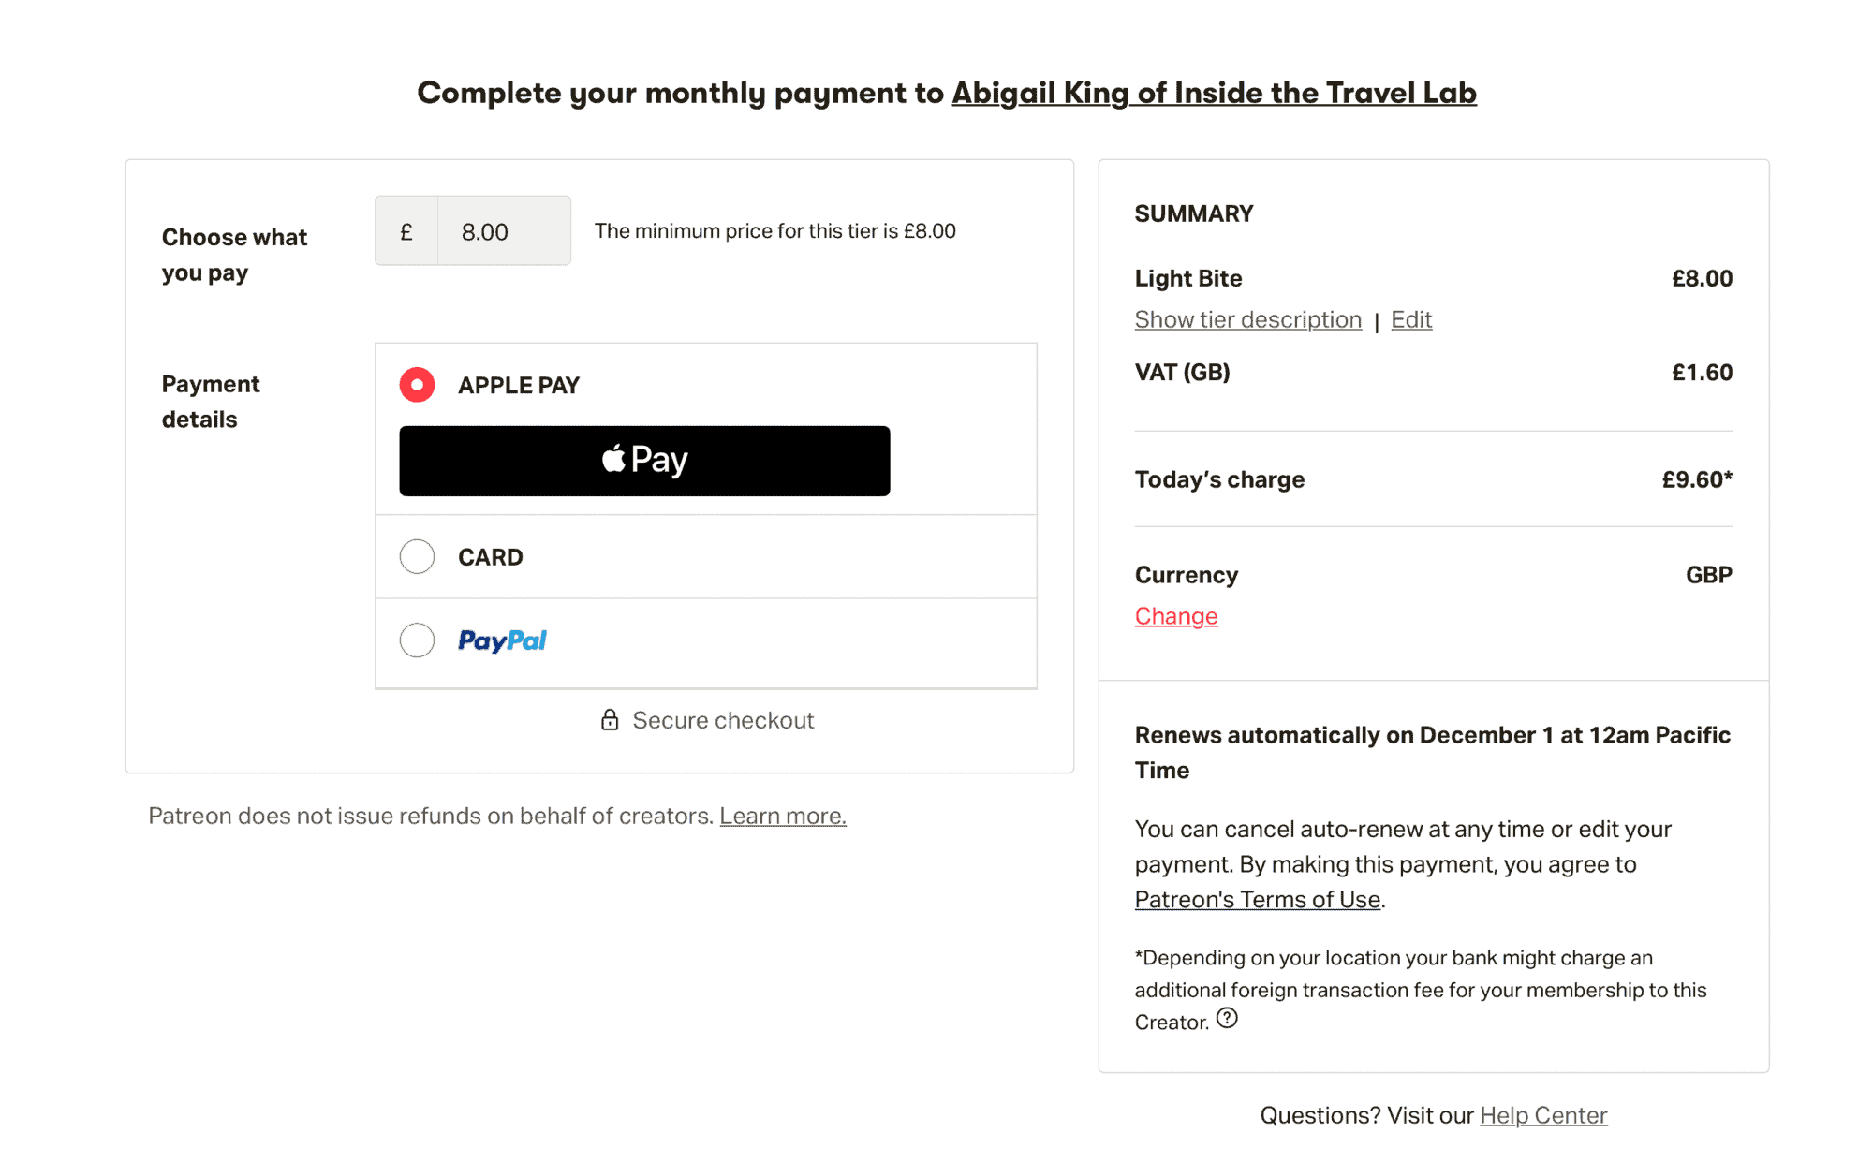Visit the Help Center link
The image size is (1873, 1163).
click(x=1543, y=1116)
